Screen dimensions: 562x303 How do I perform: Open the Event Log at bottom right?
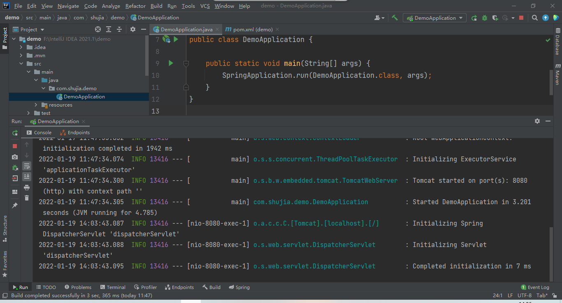pos(535,287)
